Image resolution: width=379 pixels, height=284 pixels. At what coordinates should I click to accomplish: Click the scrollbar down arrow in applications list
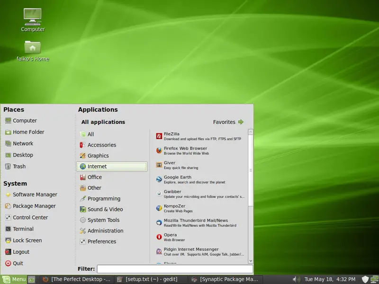pos(251,261)
